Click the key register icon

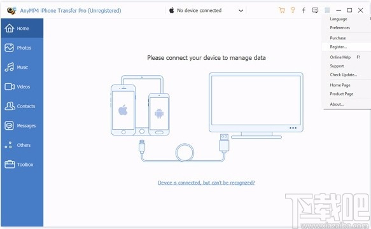293,10
